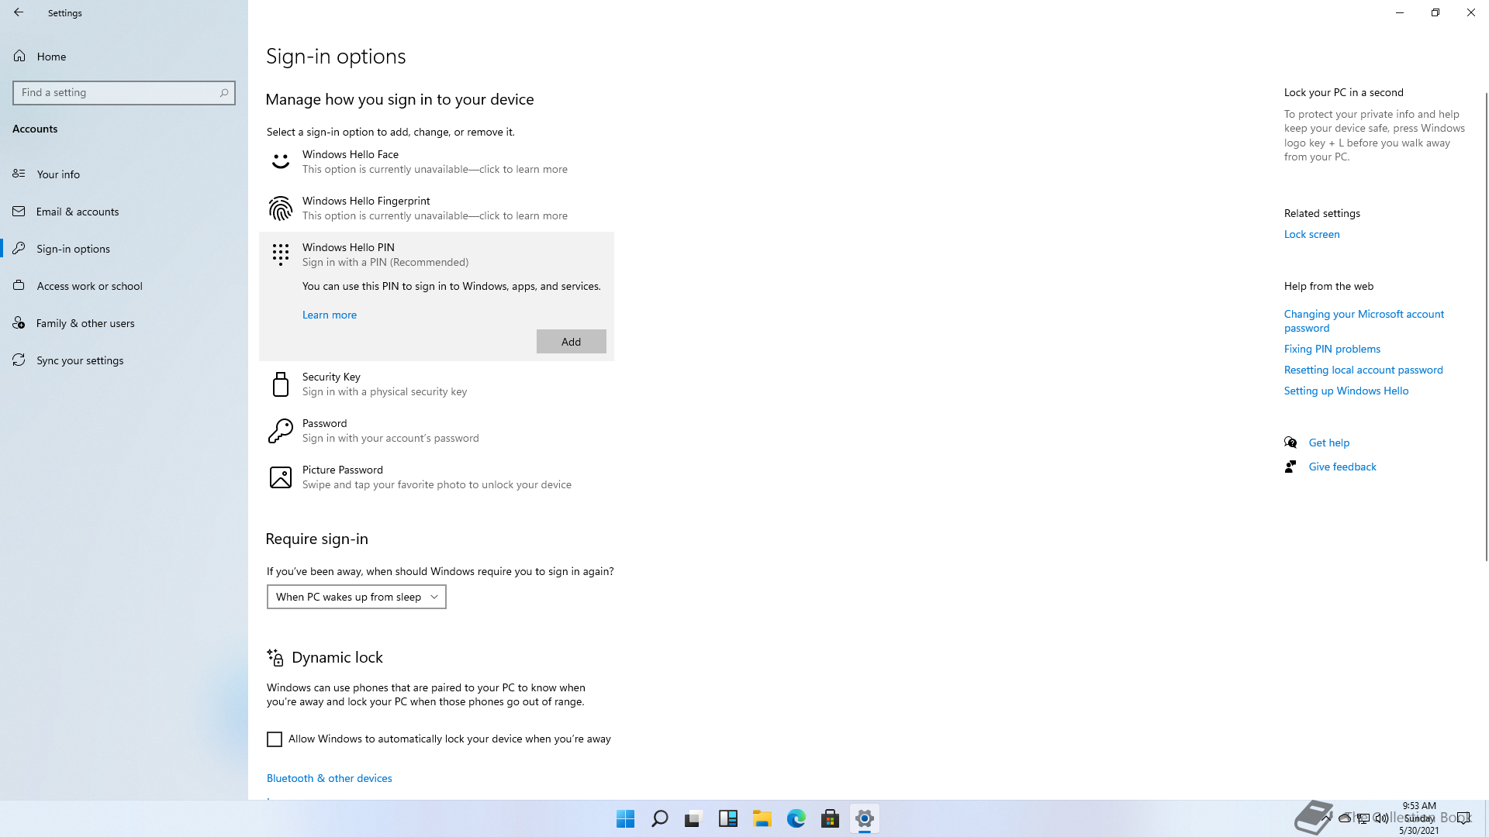The height and width of the screenshot is (837, 1489).
Task: Open File Explorer from the taskbar
Action: (762, 818)
